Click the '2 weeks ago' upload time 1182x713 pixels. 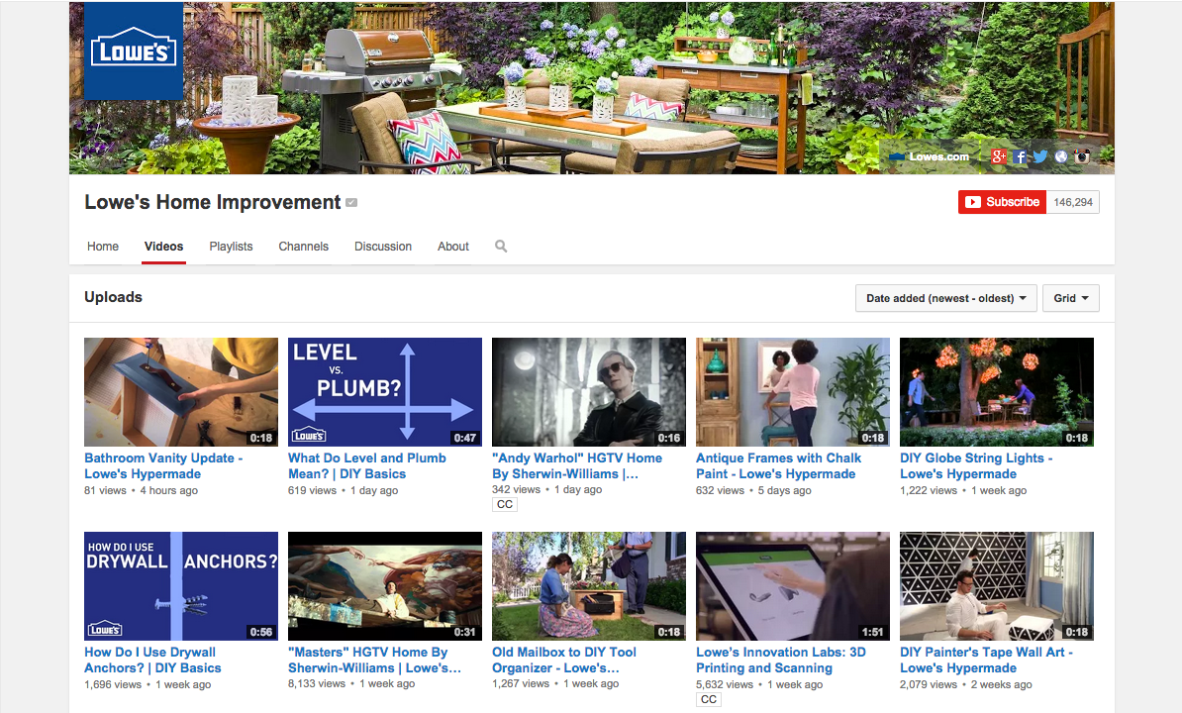pos(1001,685)
